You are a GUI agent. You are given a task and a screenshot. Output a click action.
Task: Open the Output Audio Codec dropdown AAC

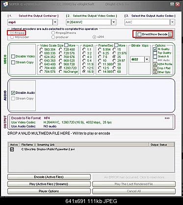[x=172, y=22]
